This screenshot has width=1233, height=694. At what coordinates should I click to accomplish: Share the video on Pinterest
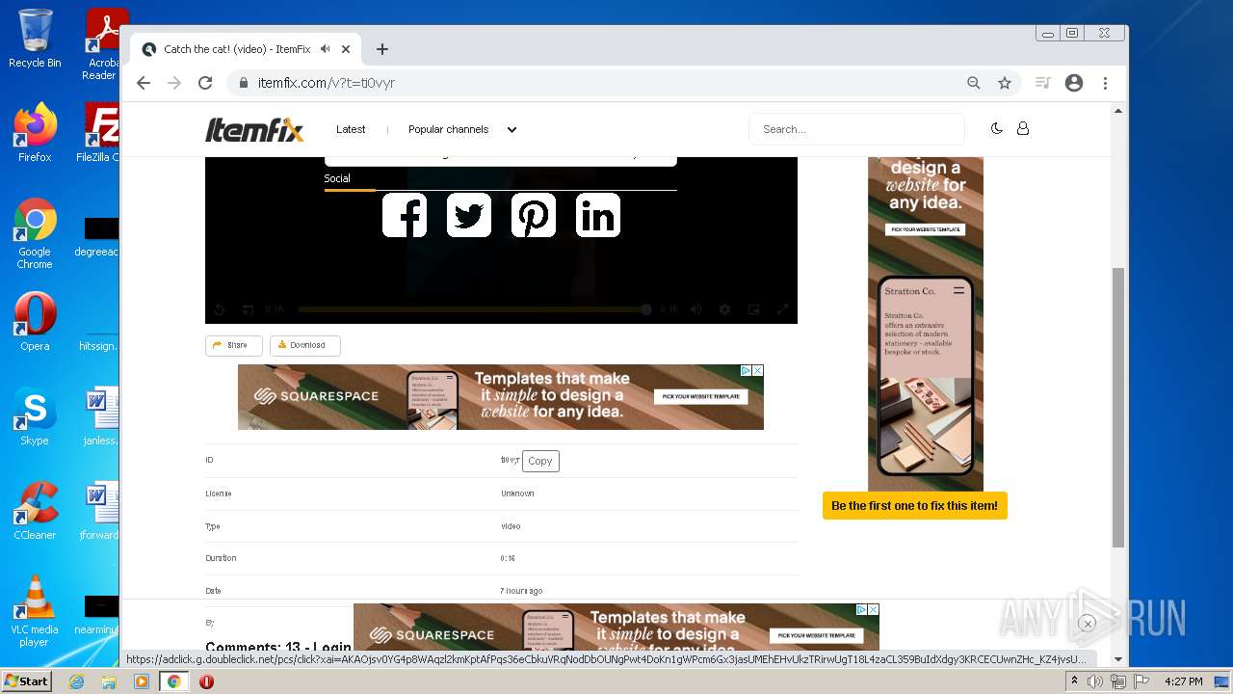coord(534,215)
